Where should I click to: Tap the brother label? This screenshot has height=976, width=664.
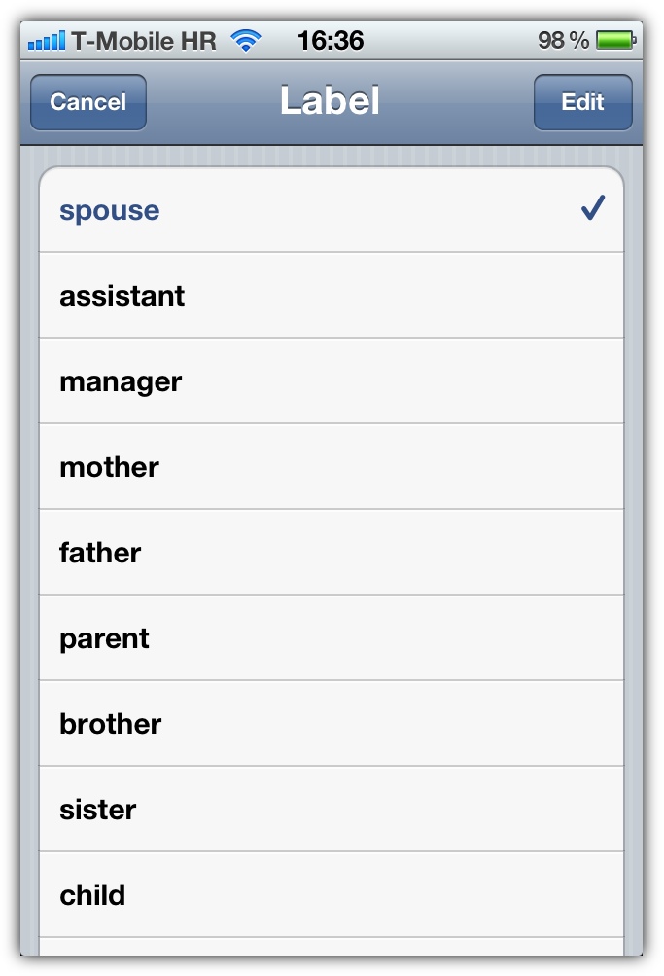tap(332, 723)
